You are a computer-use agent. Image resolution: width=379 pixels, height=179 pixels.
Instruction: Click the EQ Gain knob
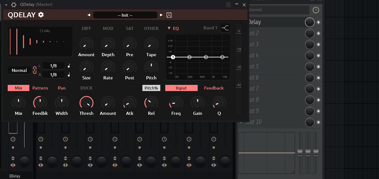198,102
